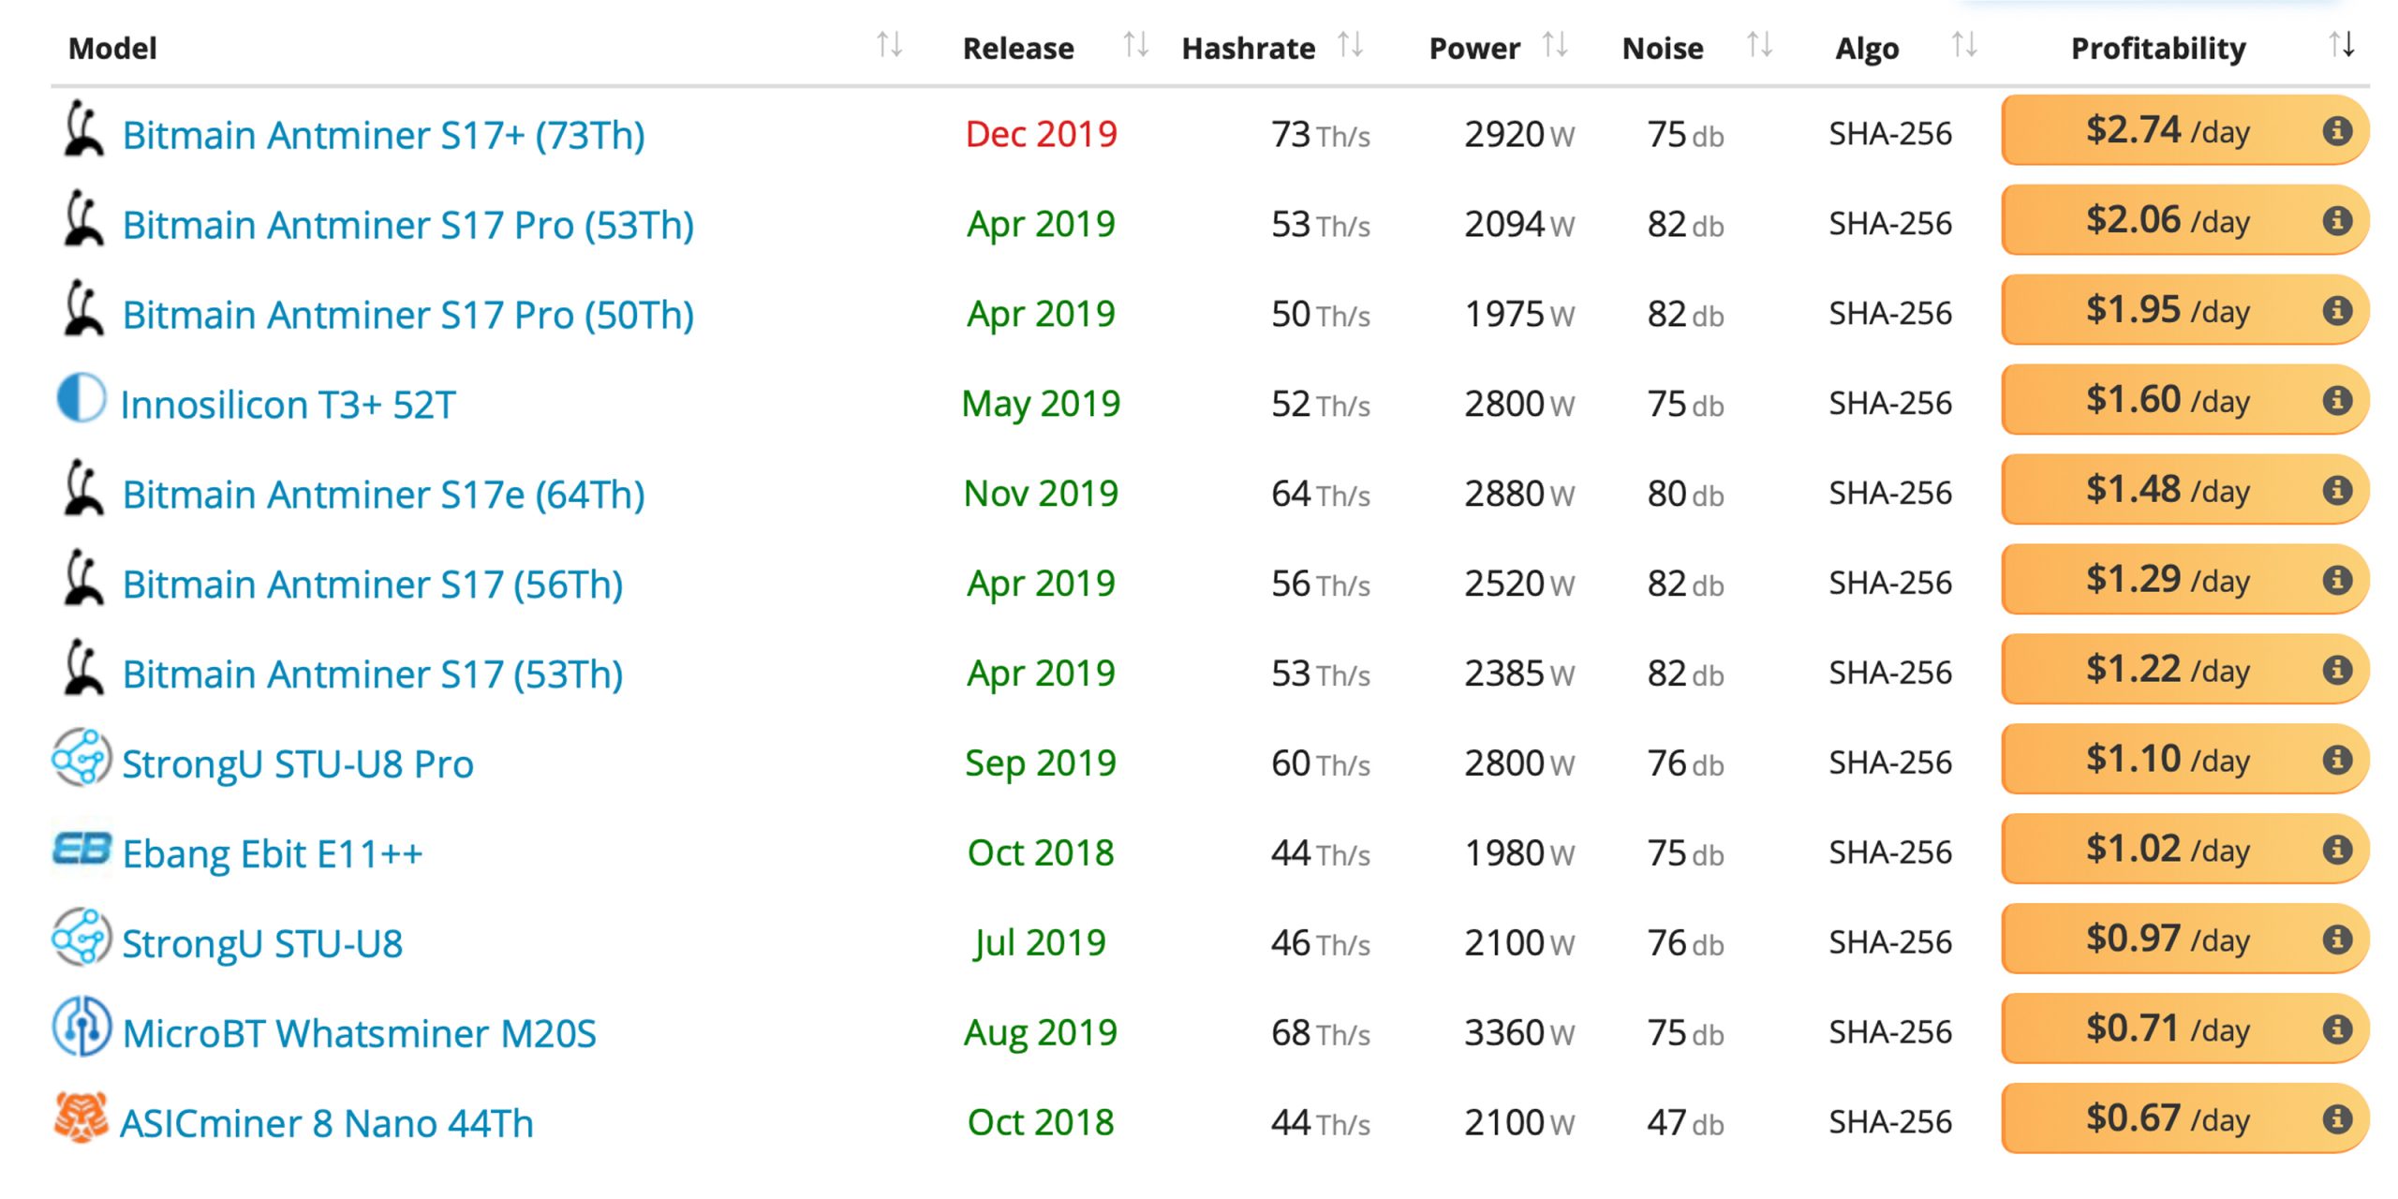
Task: Sort table by the Hashrate column arrows
Action: point(1350,45)
